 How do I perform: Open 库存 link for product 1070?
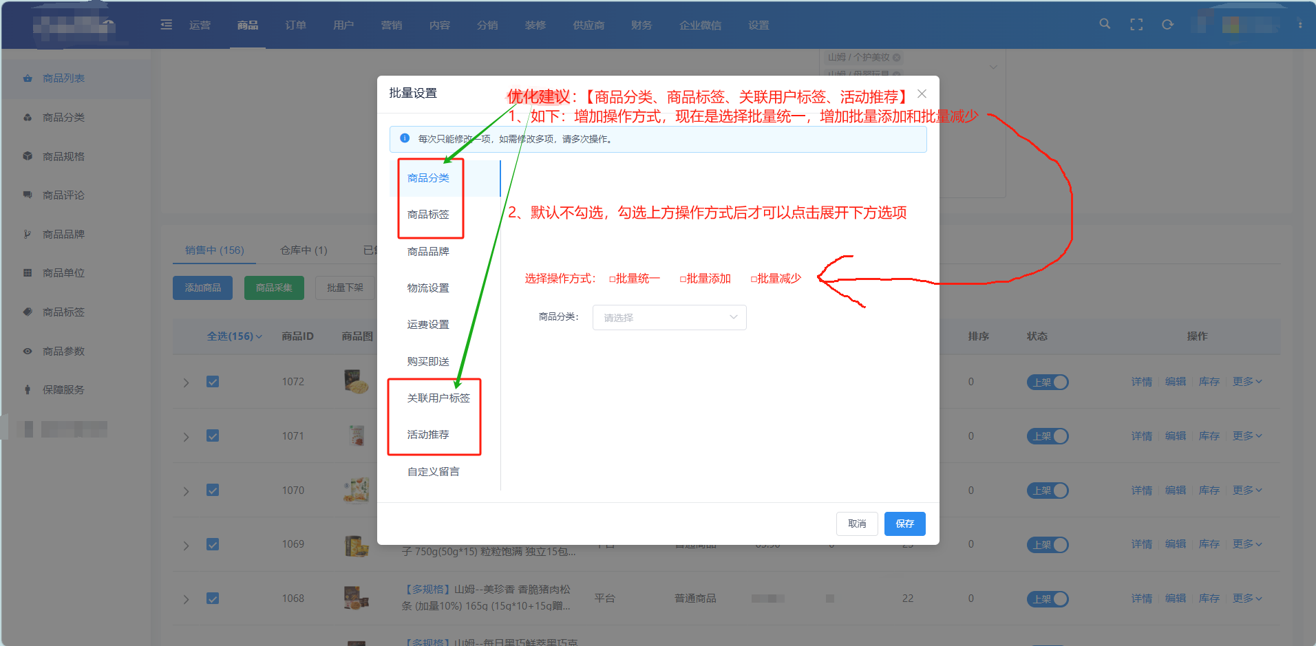pyautogui.click(x=1209, y=490)
